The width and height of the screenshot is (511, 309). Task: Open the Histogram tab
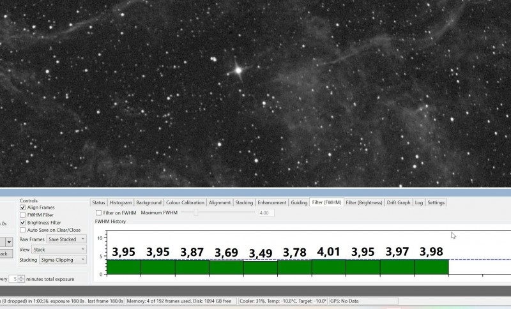[x=121, y=202]
